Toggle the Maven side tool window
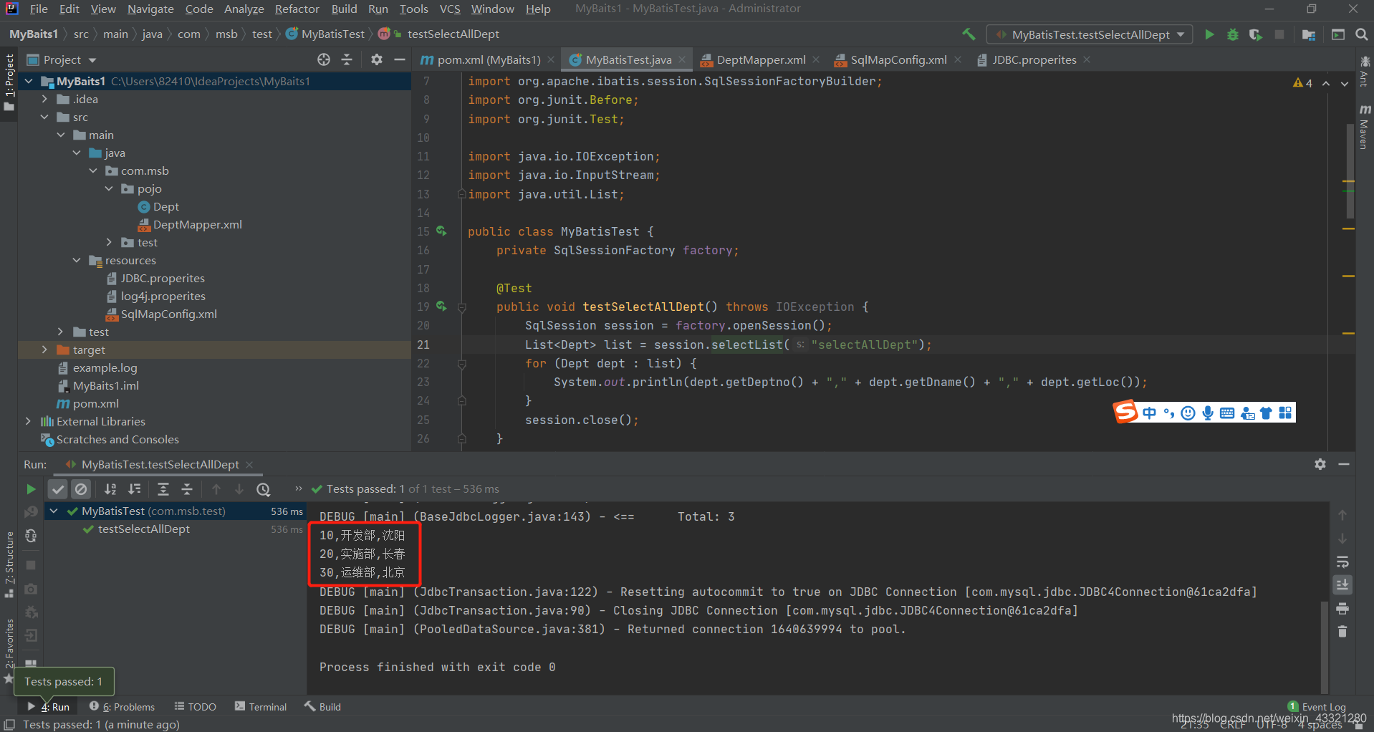The height and width of the screenshot is (732, 1374). point(1364,127)
